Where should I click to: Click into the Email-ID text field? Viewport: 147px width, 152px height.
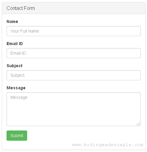click(x=74, y=53)
